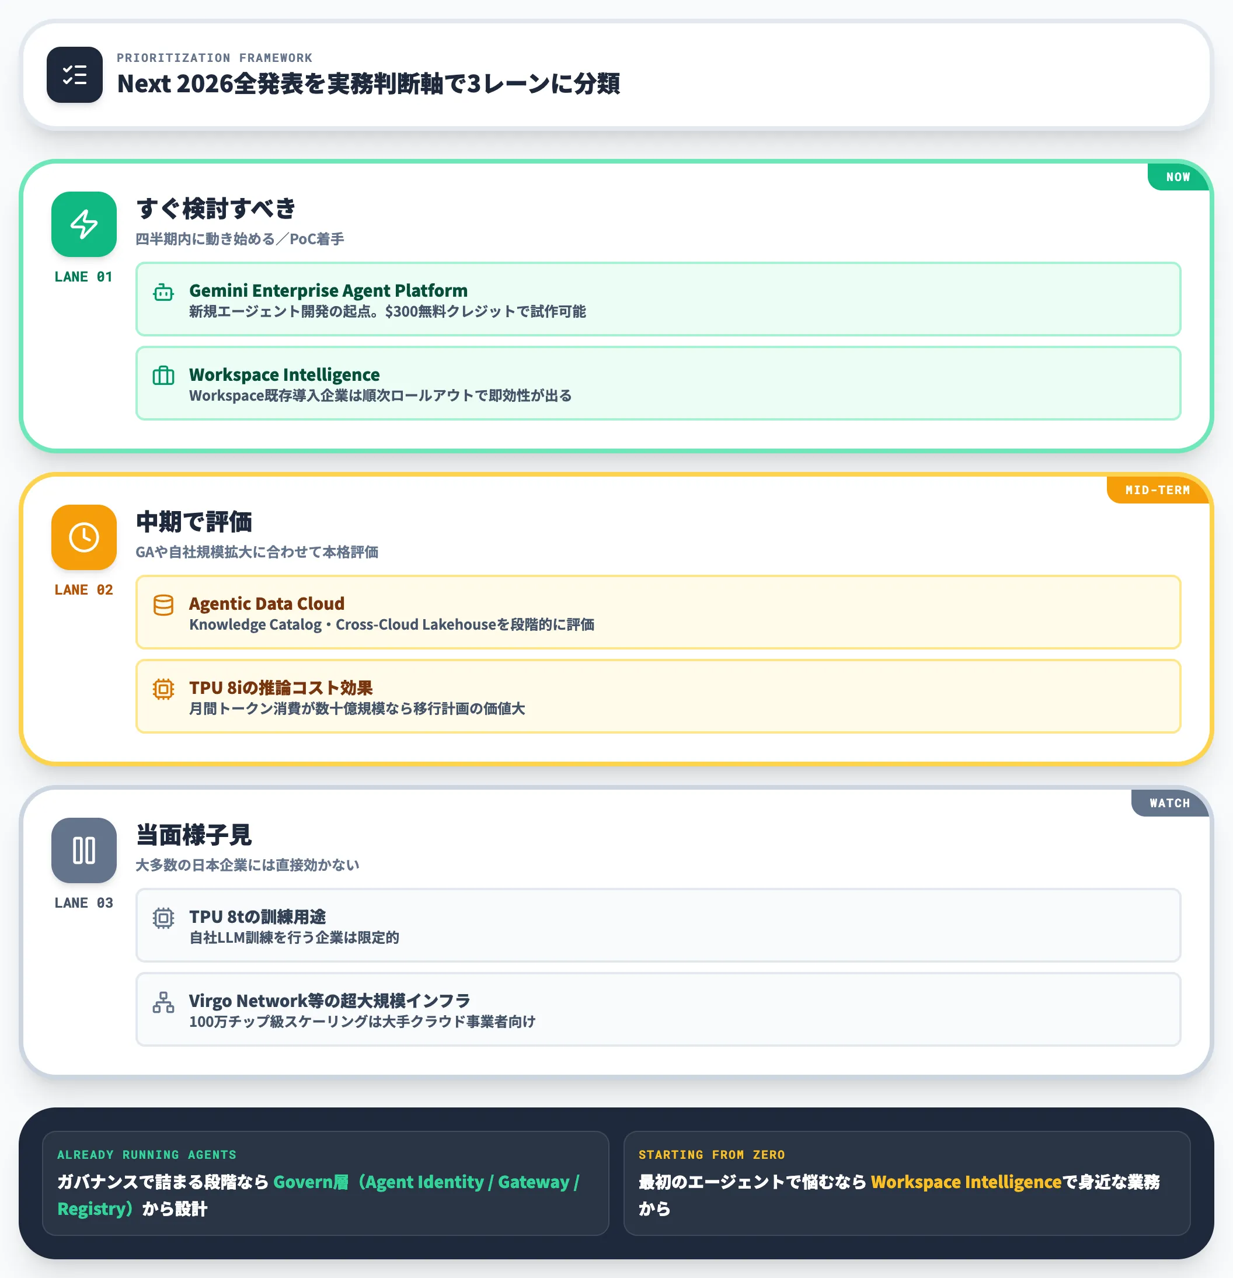Toggle the MID-TERM badge on the yellow lane

coord(1157,490)
